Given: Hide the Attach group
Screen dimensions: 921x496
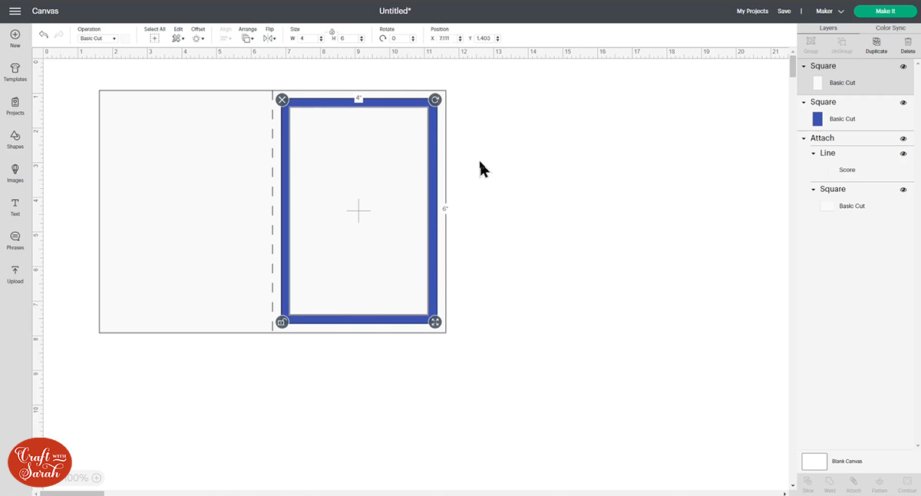Looking at the screenshot, I should coord(903,137).
